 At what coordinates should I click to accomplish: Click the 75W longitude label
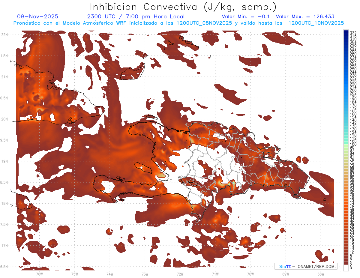point(74,274)
